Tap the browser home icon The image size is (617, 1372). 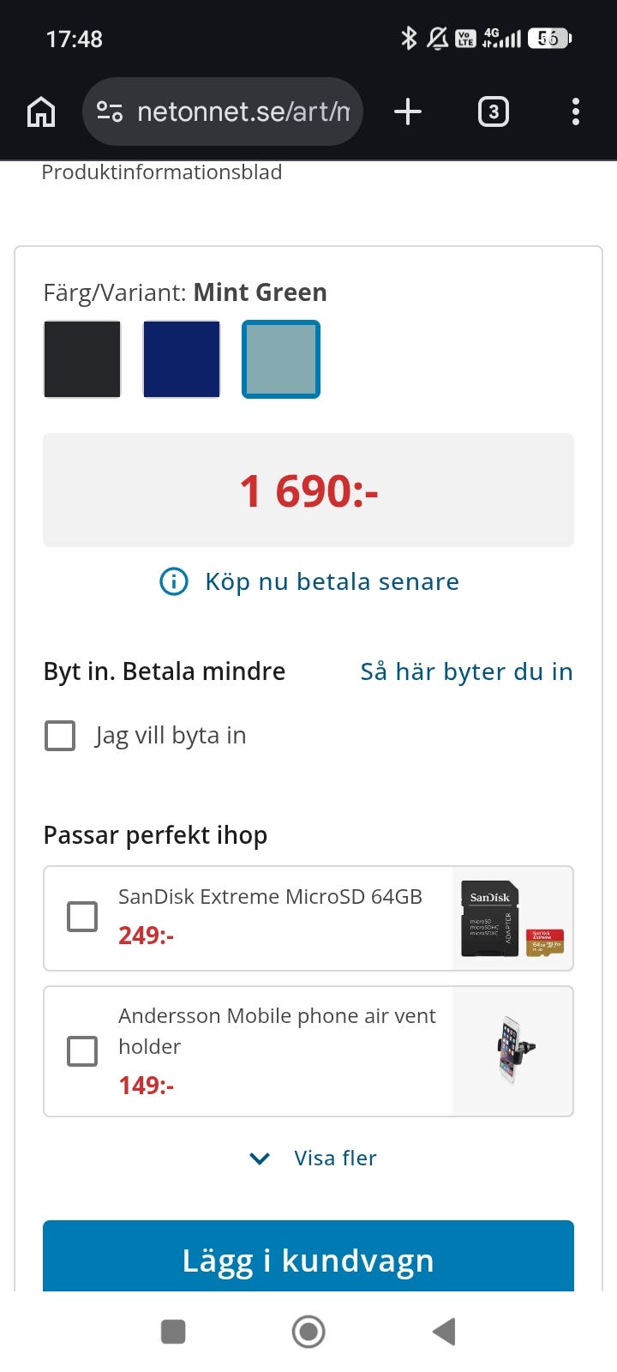41,112
